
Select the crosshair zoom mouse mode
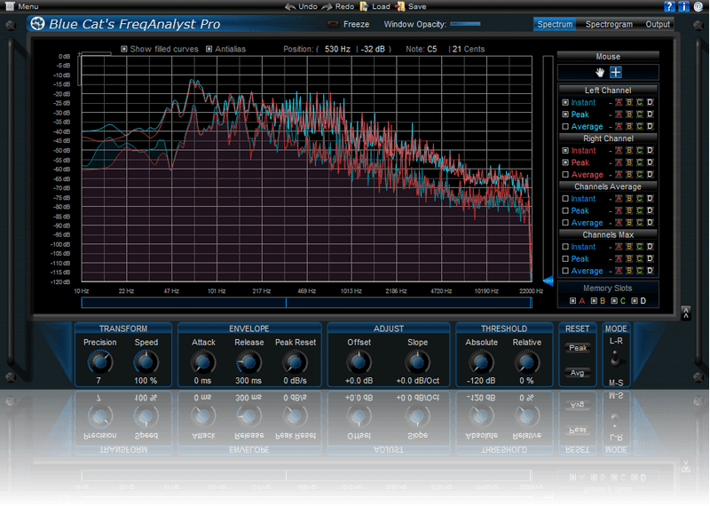coord(616,72)
